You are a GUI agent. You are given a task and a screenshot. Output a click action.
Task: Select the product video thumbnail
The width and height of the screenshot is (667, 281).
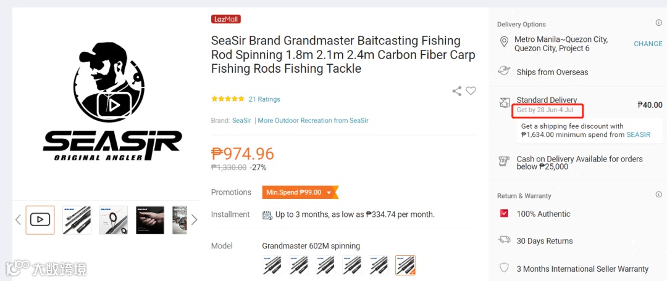click(40, 219)
